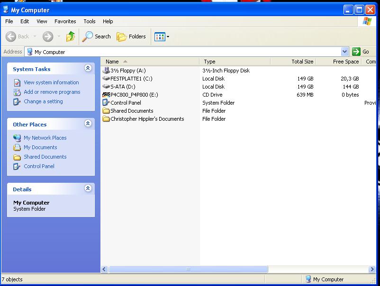The height and width of the screenshot is (286, 380).
Task: Open the File menu
Action: (9, 21)
